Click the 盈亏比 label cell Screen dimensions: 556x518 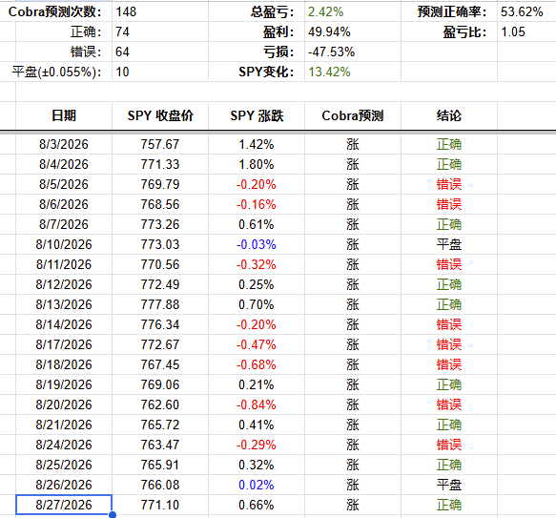(449, 31)
